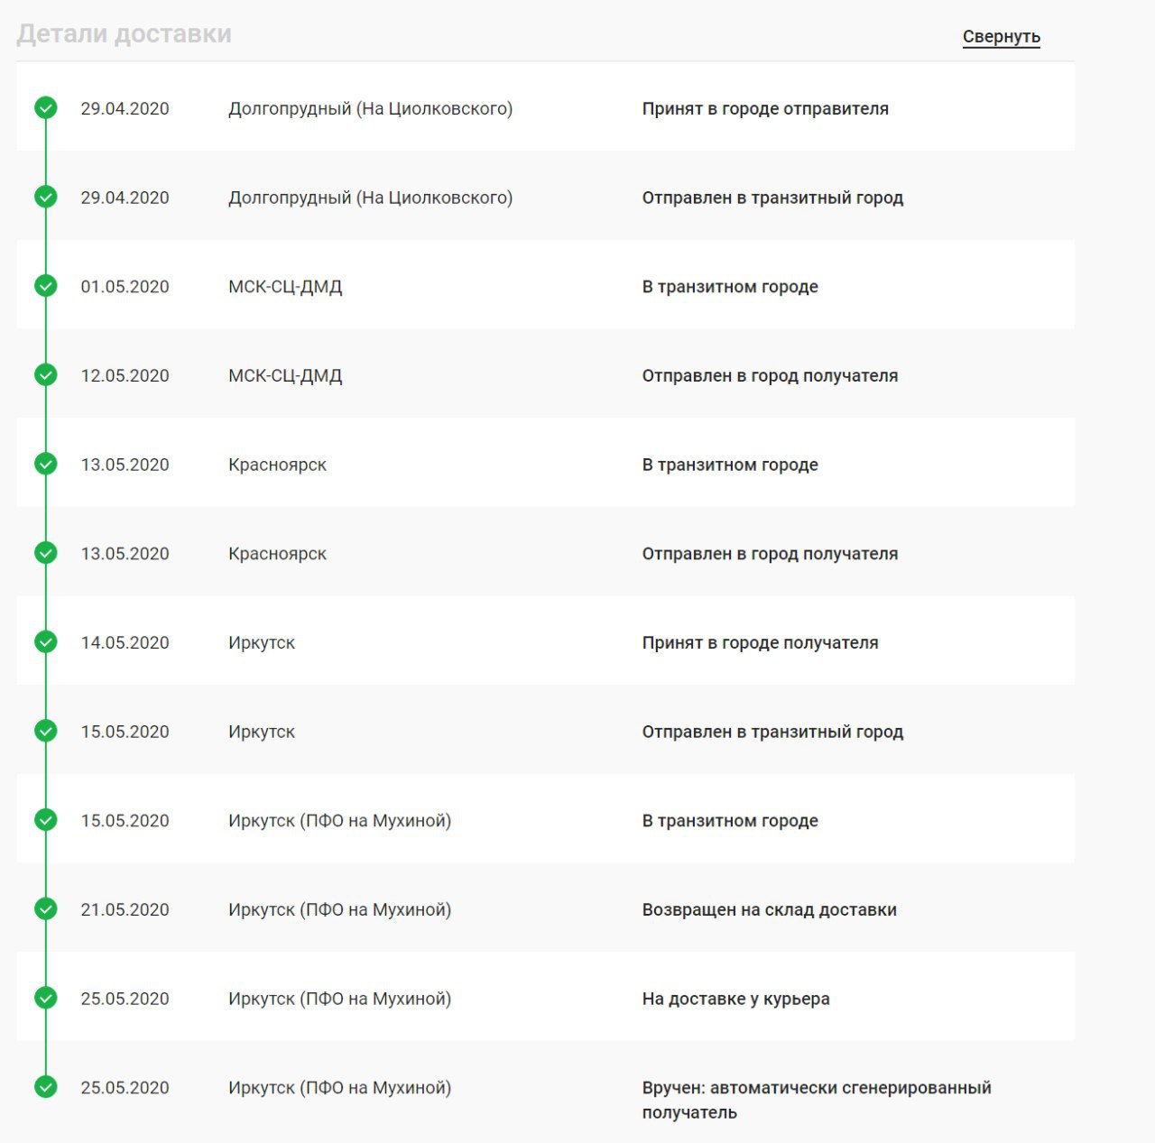Image resolution: width=1155 pixels, height=1143 pixels.
Task: Click Долгопрудный location in Принят в городе отправителя row
Action: point(370,109)
